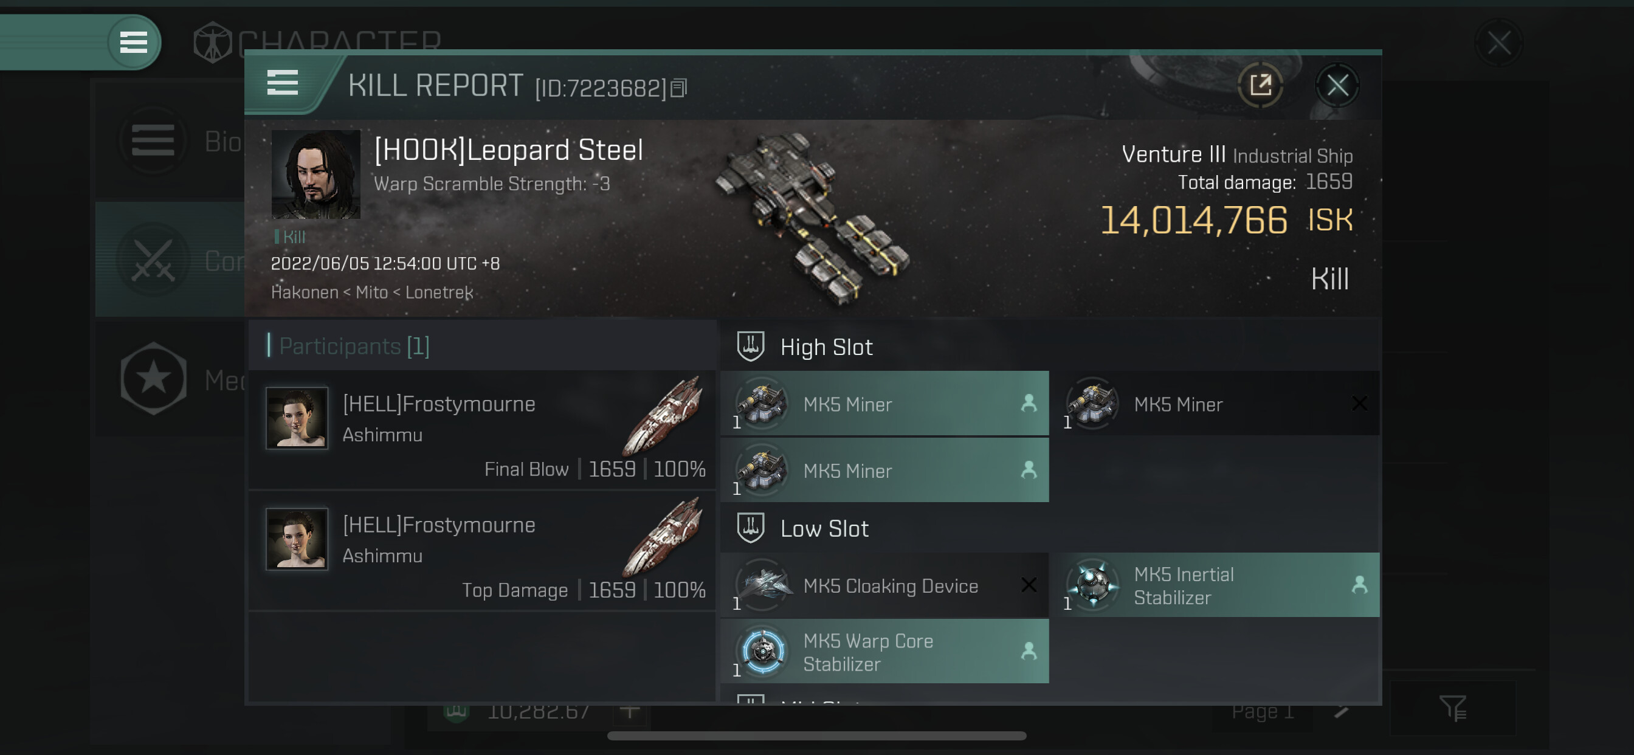
Task: Click the share kill report icon
Action: (x=1260, y=85)
